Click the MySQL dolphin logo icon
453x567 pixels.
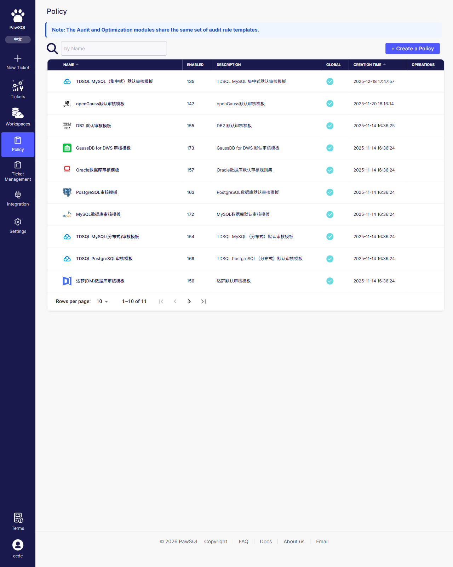[x=67, y=214]
